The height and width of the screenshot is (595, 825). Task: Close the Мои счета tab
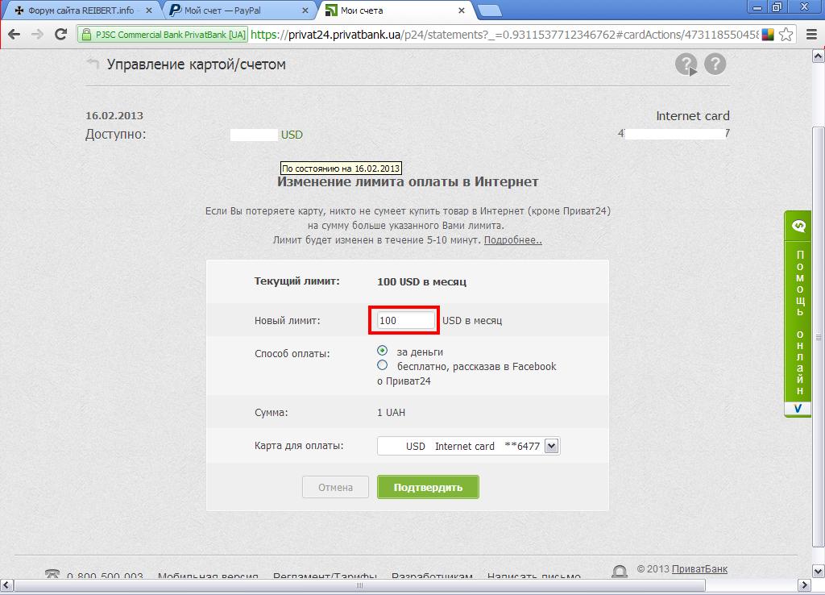462,10
